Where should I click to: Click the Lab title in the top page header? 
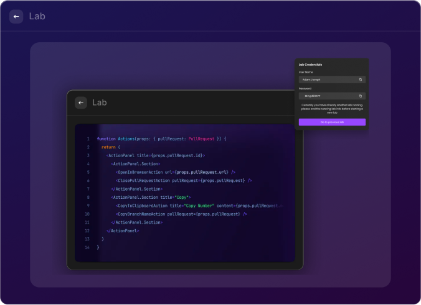(x=37, y=16)
